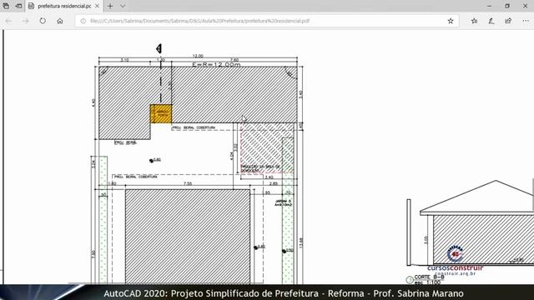534x300 pixels.
Task: Click the orange highlighted room in floor plan
Action: (x=161, y=114)
